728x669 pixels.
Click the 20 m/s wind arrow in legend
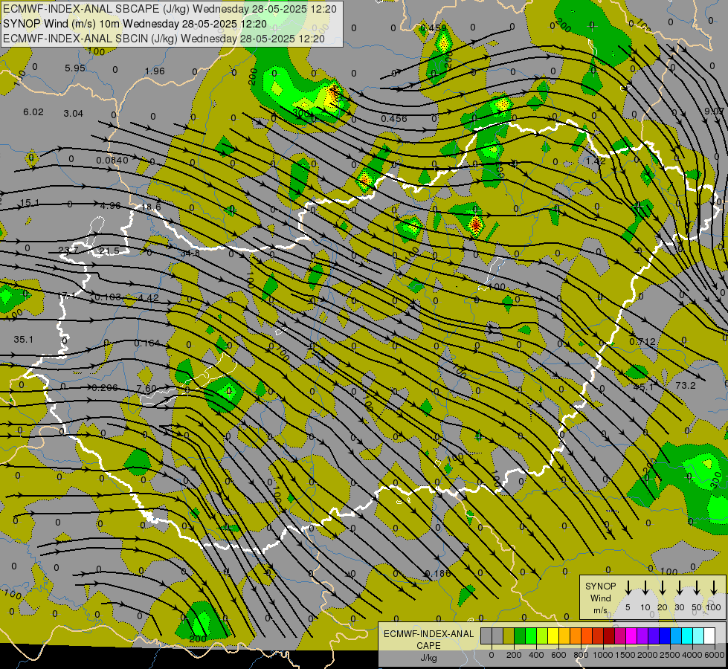pyautogui.click(x=663, y=587)
